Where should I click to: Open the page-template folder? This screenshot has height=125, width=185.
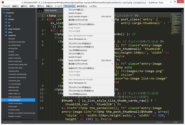click(14, 29)
